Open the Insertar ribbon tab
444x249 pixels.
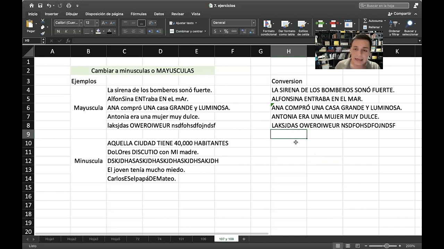pyautogui.click(x=52, y=14)
